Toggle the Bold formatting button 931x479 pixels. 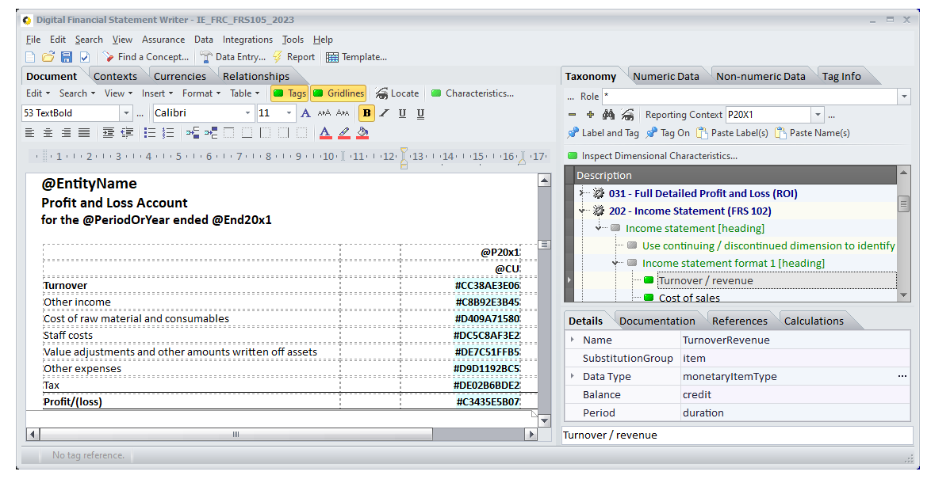[366, 113]
